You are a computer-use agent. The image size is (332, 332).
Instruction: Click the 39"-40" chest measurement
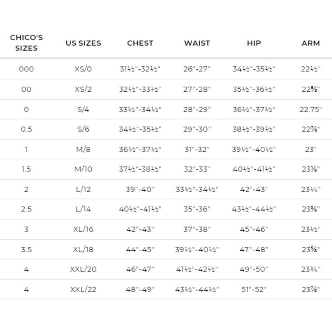click(x=140, y=189)
